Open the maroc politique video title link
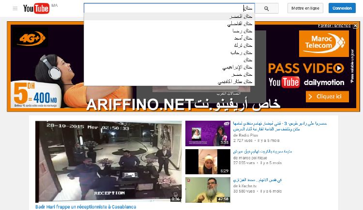This screenshot has width=363, height=210. click(262, 152)
